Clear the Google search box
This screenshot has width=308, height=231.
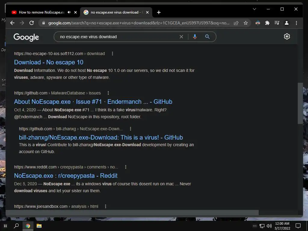coord(181,37)
